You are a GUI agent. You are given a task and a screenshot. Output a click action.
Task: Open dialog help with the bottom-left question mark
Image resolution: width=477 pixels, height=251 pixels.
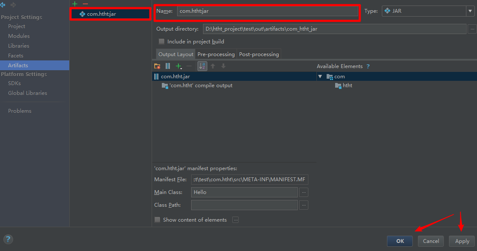(8, 239)
